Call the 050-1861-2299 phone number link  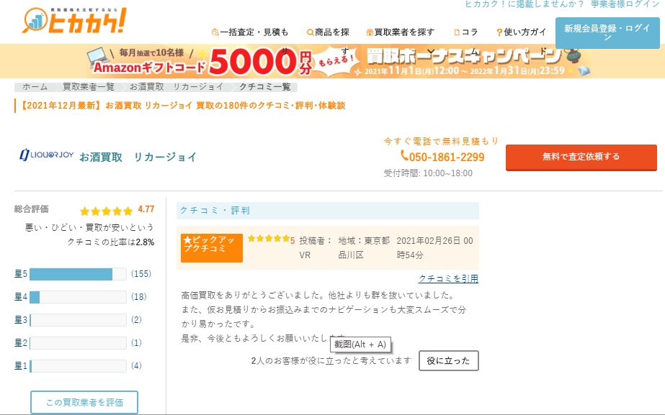tap(447, 157)
